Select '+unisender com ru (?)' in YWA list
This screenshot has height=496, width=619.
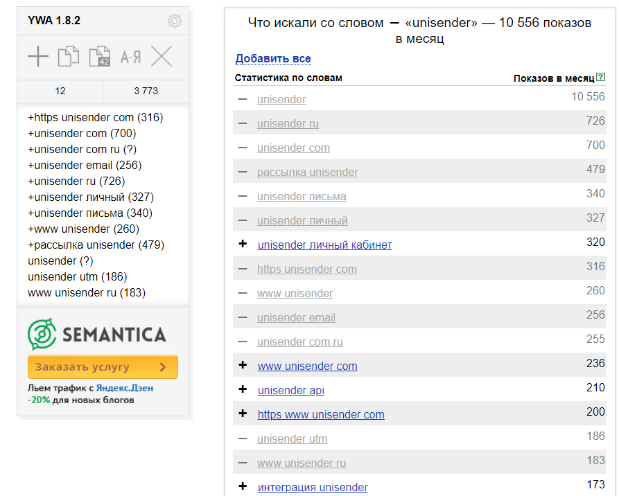(82, 149)
